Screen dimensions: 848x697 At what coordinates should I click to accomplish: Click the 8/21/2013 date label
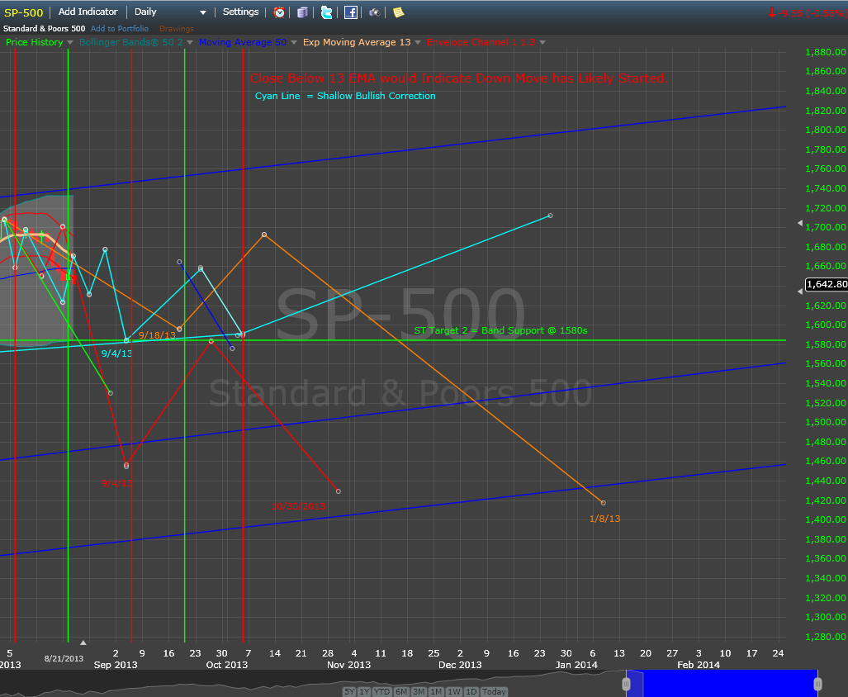click(64, 659)
